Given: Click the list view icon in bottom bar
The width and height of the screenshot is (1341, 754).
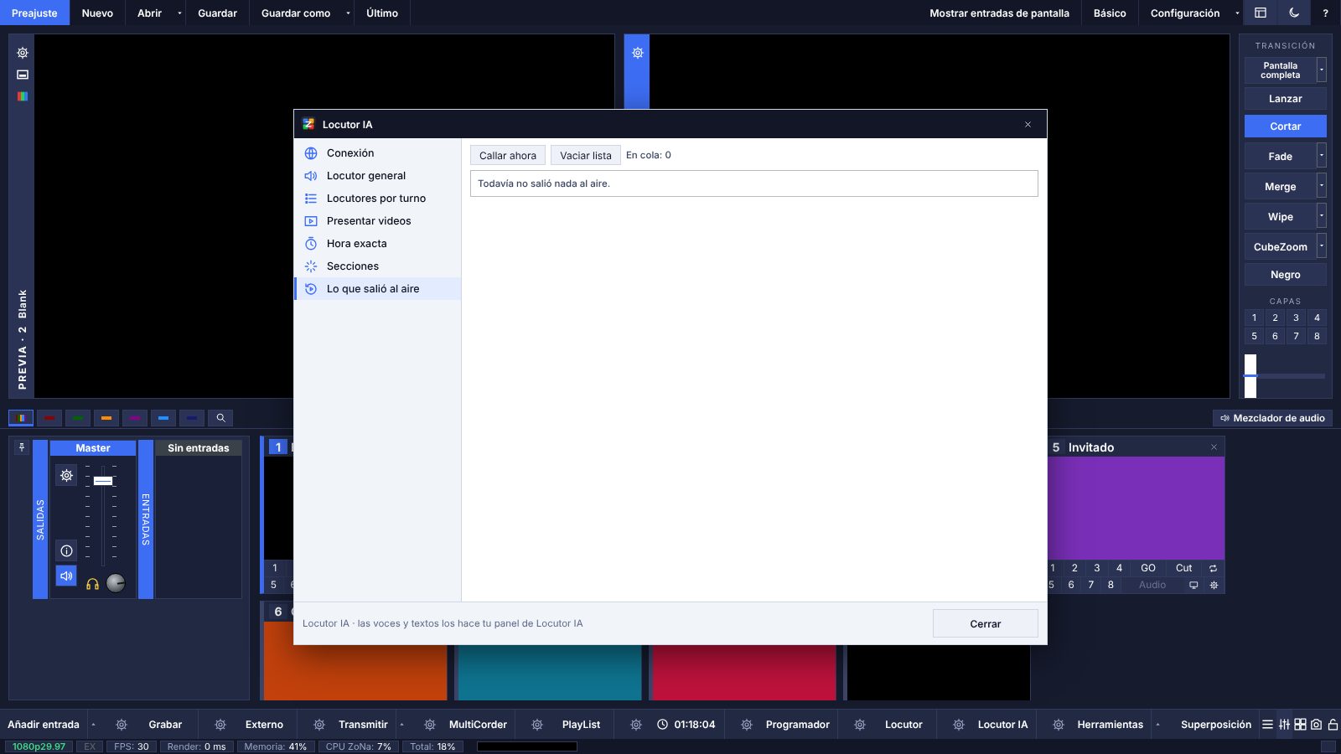Looking at the screenshot, I should pos(1268,725).
